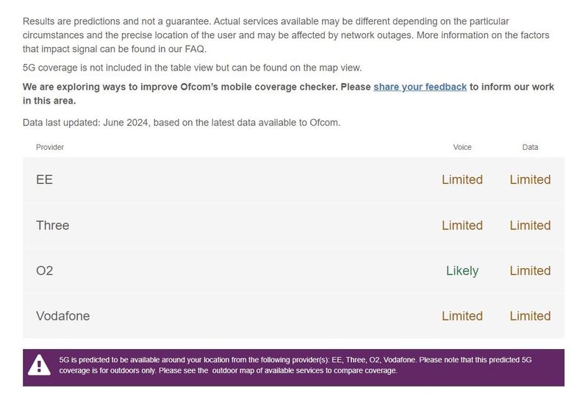Click the Data last updated June 2024 text
Image resolution: width=588 pixels, height=396 pixels.
(182, 123)
